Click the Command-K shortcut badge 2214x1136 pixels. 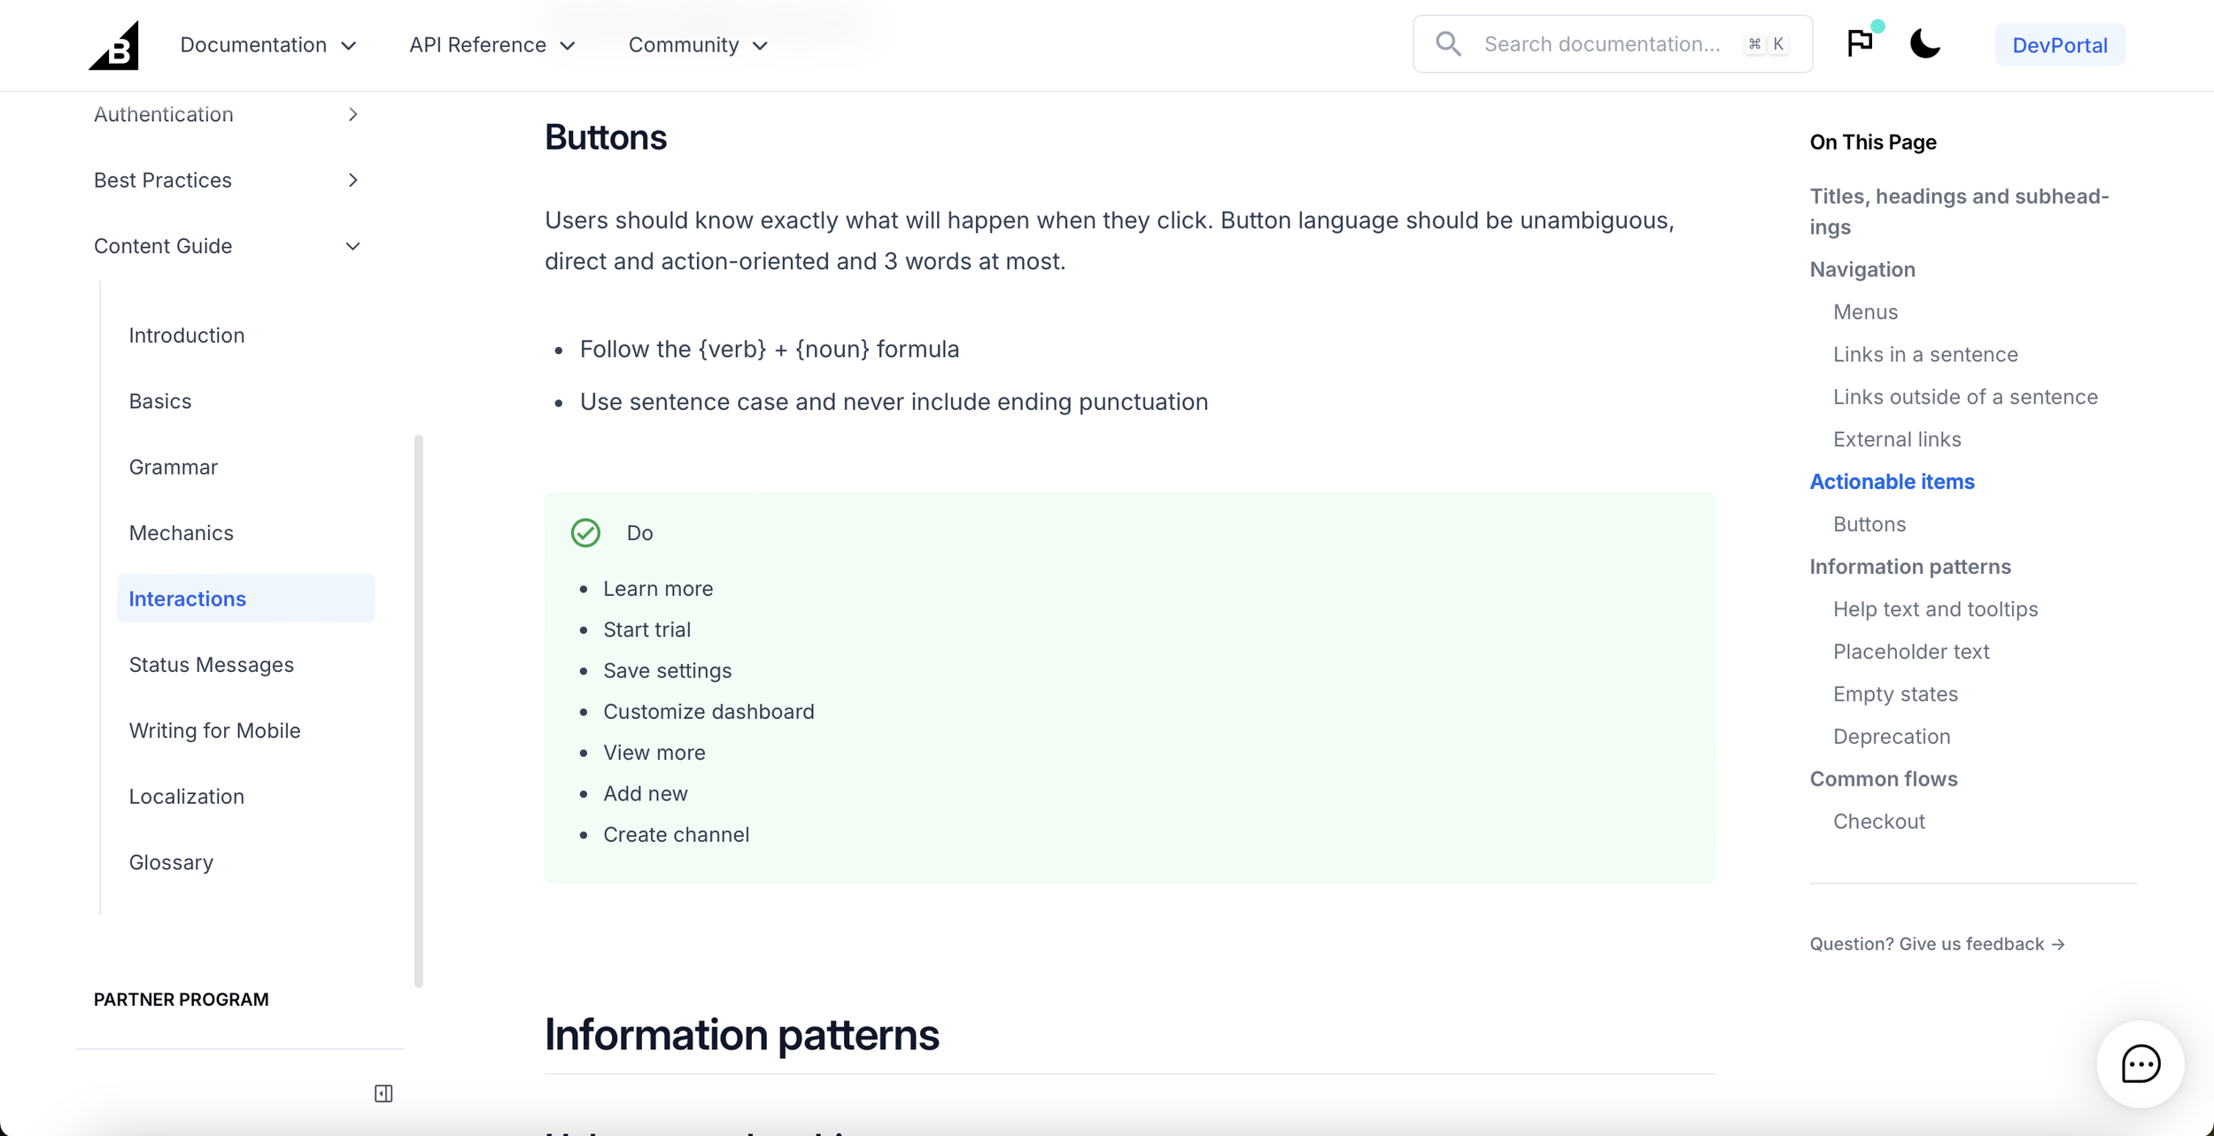pyautogui.click(x=1767, y=44)
